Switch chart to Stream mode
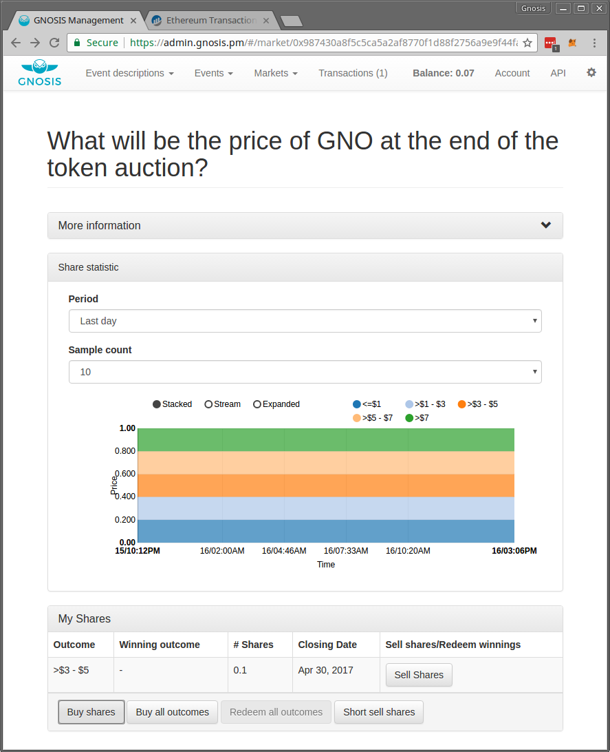The width and height of the screenshot is (610, 752). point(208,404)
